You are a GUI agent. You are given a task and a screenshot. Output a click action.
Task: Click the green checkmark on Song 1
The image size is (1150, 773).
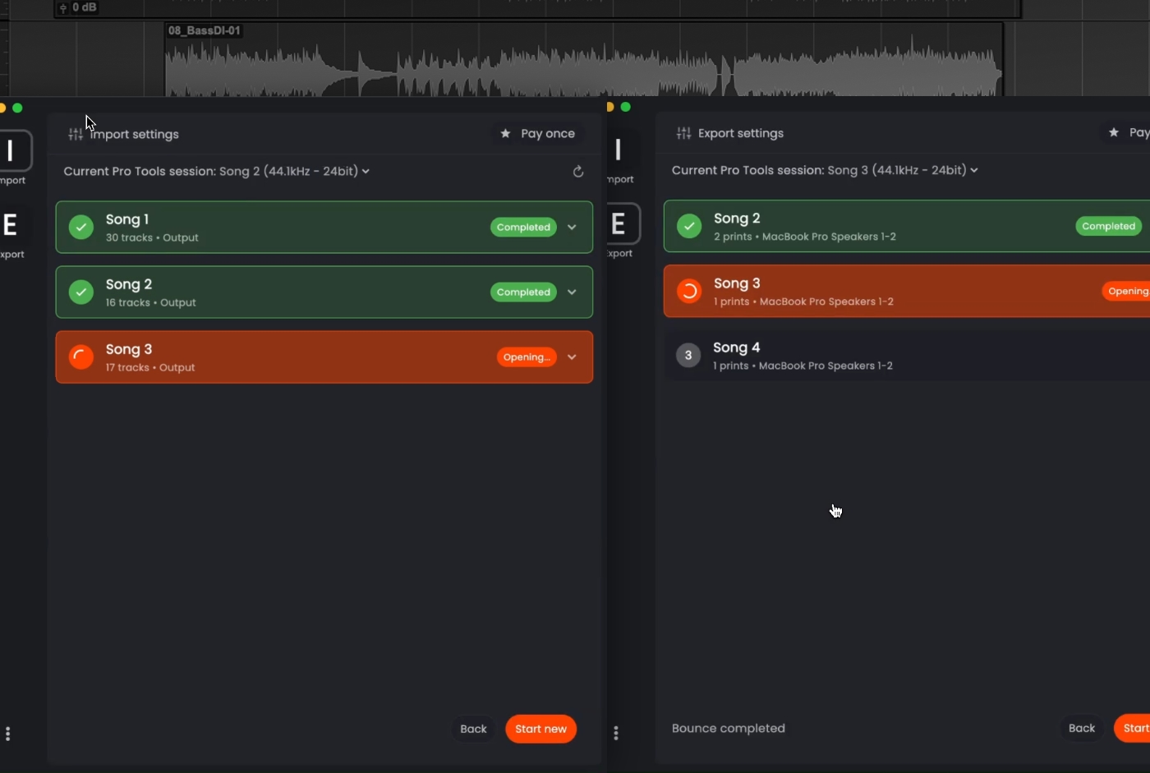pos(80,227)
